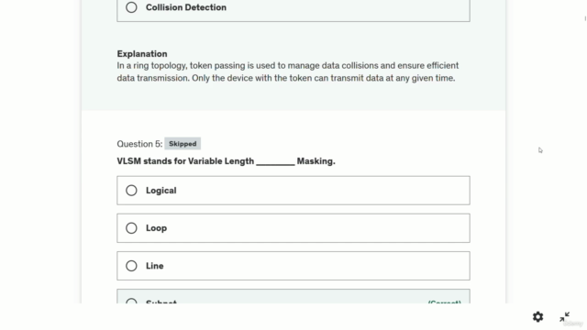Viewport: 587px width, 330px height.
Task: Choose the Loop radio option
Action: click(x=131, y=228)
